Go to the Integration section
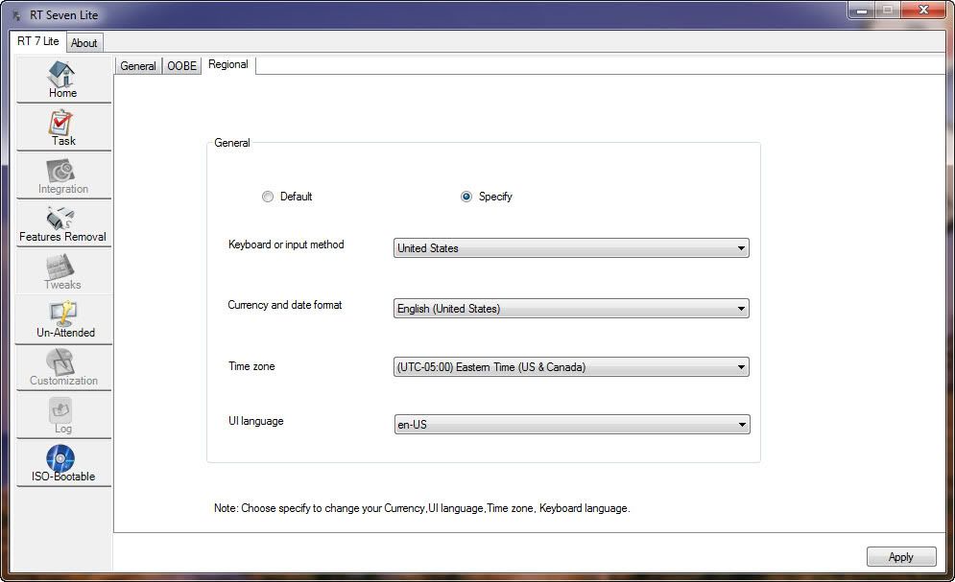Viewport: 955px width, 582px height. [63, 175]
